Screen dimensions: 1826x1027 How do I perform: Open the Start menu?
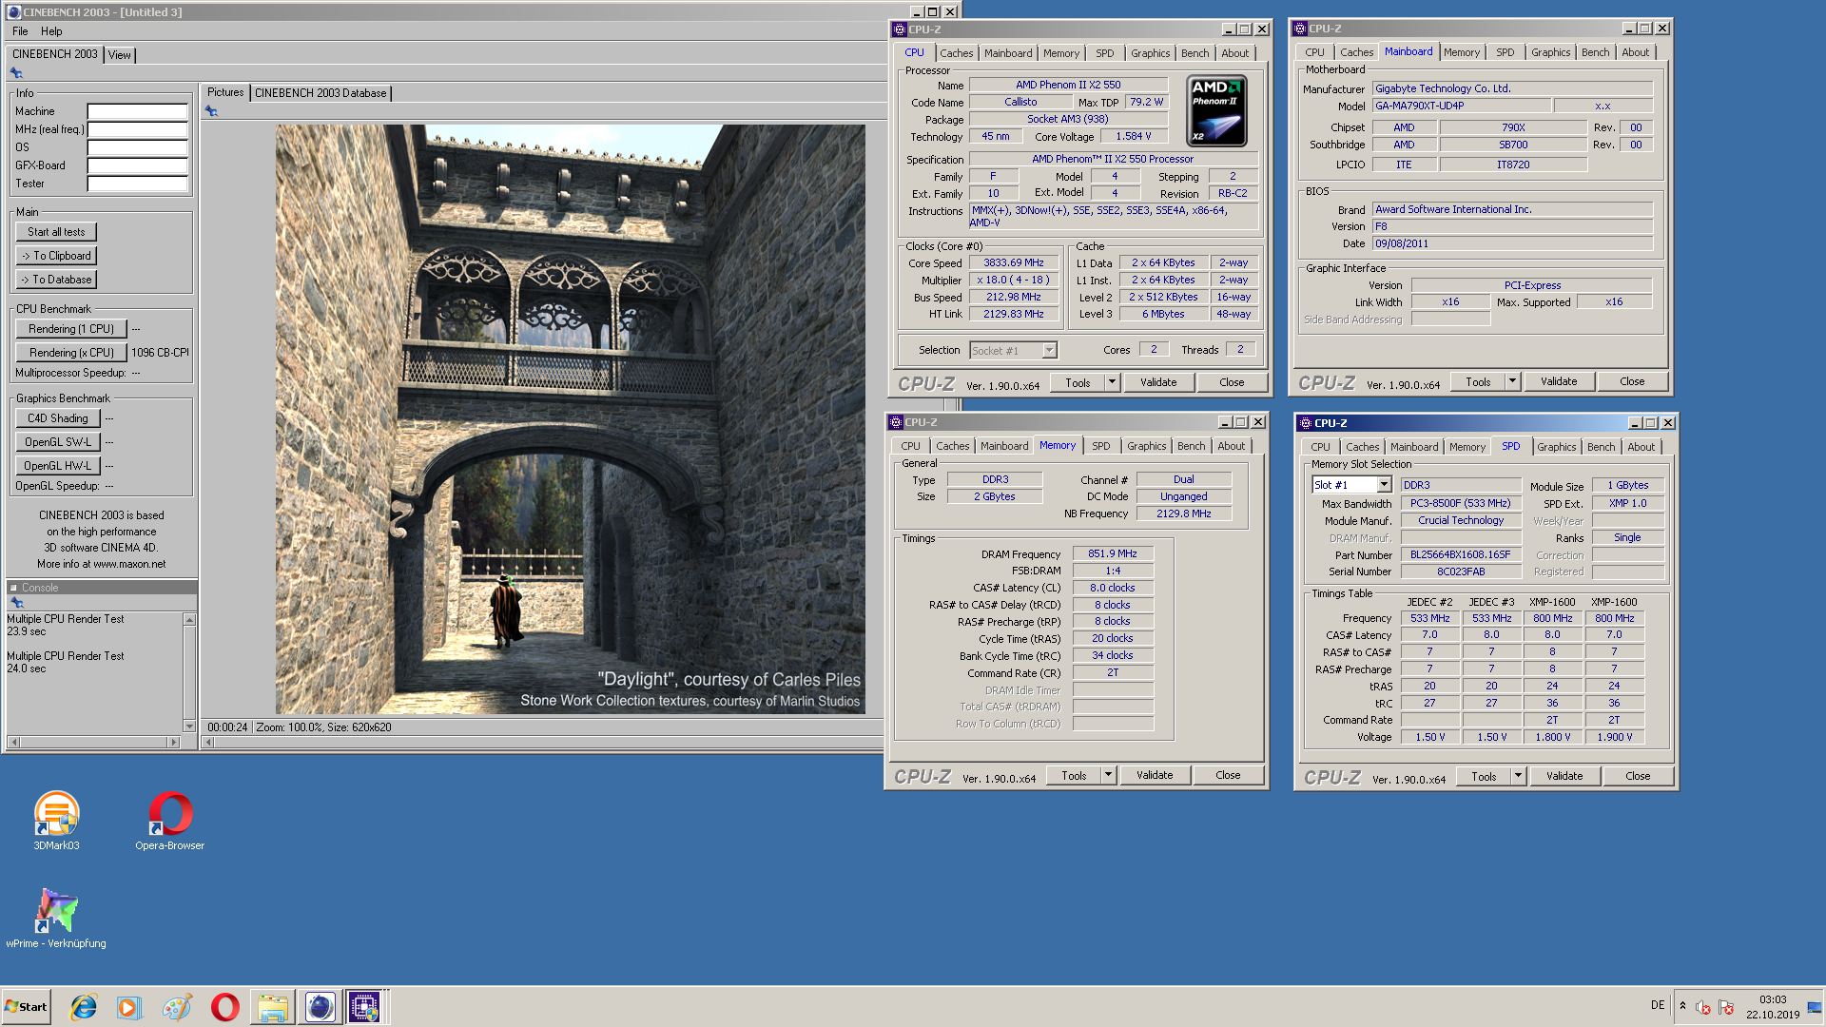(x=26, y=1006)
